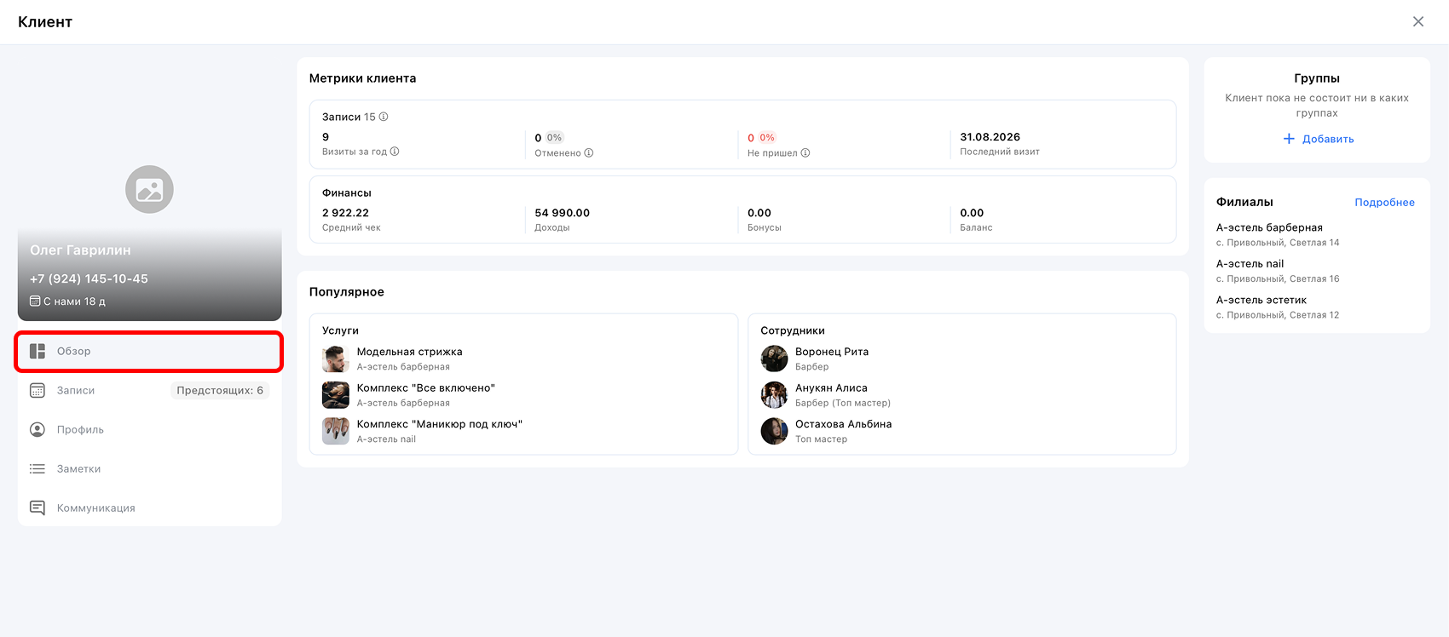Click the Бонусы label
The height and width of the screenshot is (637, 1449).
pos(765,228)
